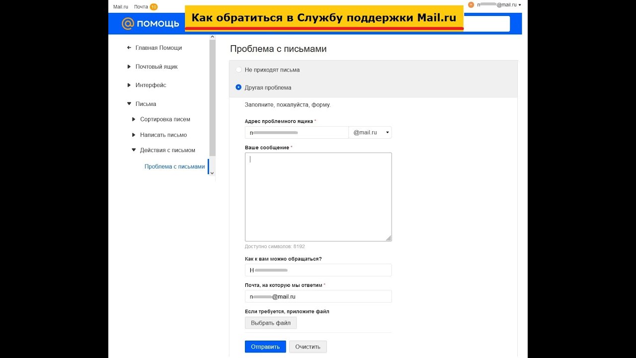Screen dimensions: 636x358
Task: Click the Адрес проблемного ящика input field
Action: pyautogui.click(x=297, y=132)
